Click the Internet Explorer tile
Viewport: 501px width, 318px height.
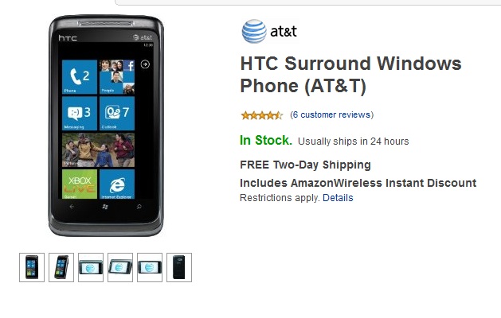click(117, 184)
